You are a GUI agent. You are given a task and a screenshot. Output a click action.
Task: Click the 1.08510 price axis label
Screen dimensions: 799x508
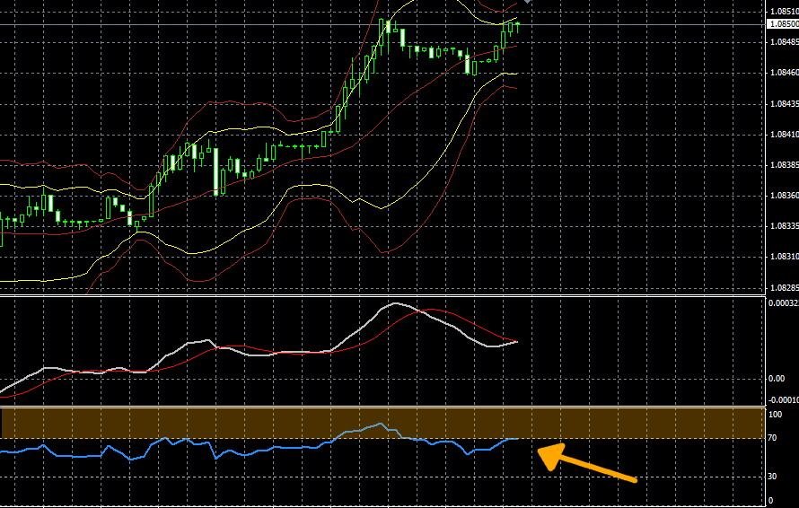(785, 11)
